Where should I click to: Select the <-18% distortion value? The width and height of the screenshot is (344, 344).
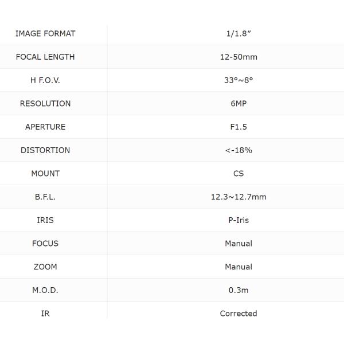(x=239, y=150)
